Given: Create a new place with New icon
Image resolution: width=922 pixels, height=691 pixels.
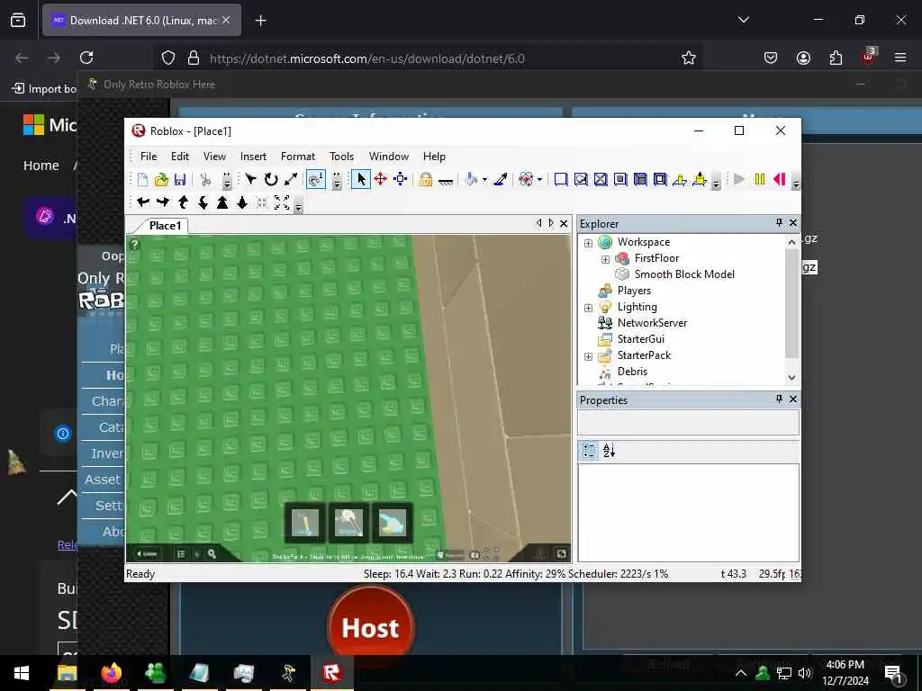Looking at the screenshot, I should pos(142,180).
